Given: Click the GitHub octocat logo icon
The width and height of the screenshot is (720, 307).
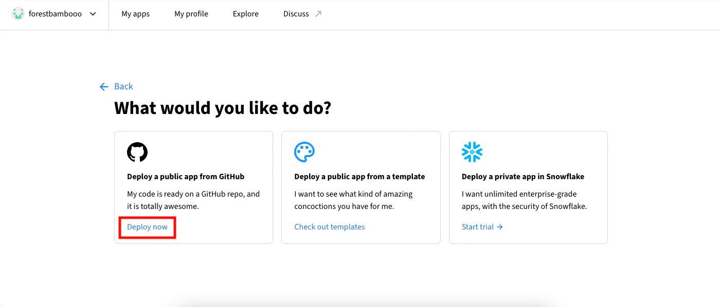Looking at the screenshot, I should pos(137,152).
